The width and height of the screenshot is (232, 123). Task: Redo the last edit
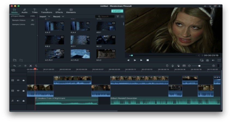20,66
